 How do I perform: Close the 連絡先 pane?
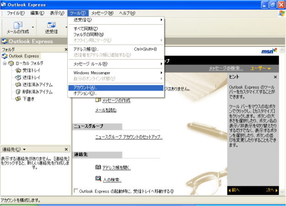coord(66,149)
